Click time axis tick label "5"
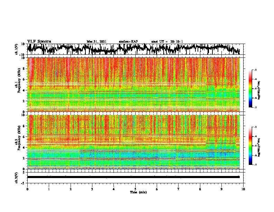 pyautogui.click(x=135, y=189)
